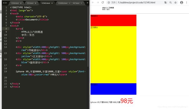Close the 1234.html tab
Image resolution: width=189 pixels, height=109 pixels.
(x=21, y=3)
